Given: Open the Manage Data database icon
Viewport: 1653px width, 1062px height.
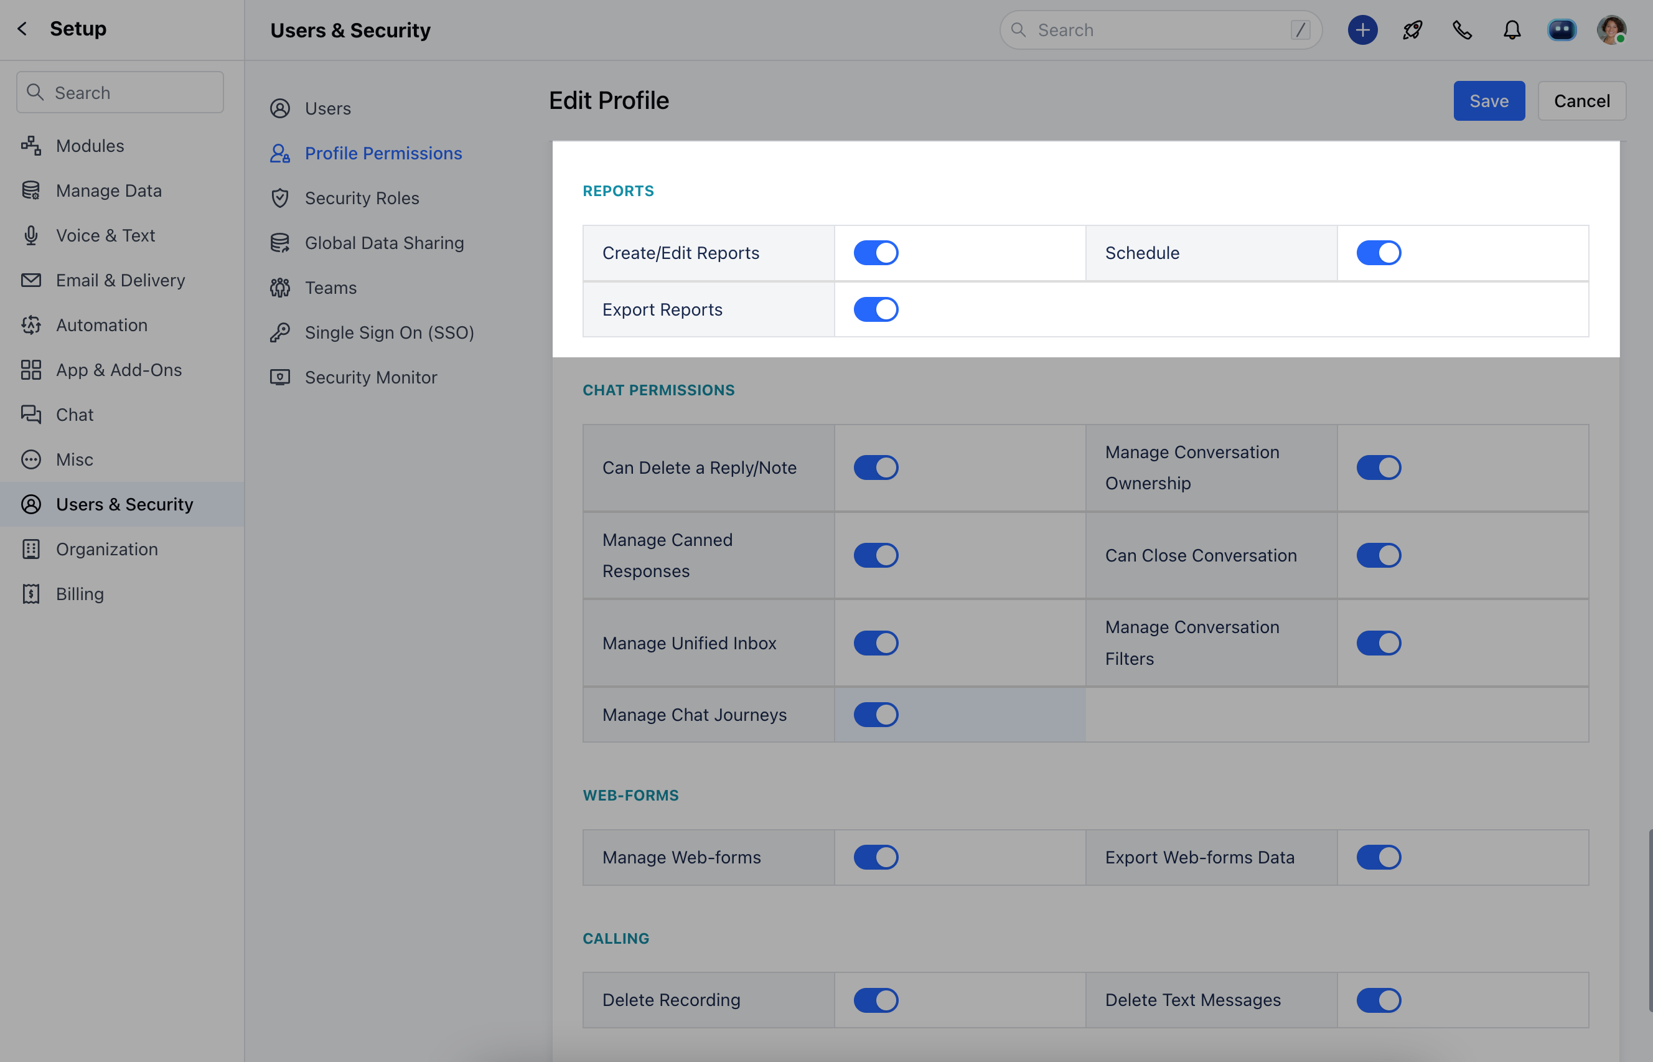Looking at the screenshot, I should 31,190.
